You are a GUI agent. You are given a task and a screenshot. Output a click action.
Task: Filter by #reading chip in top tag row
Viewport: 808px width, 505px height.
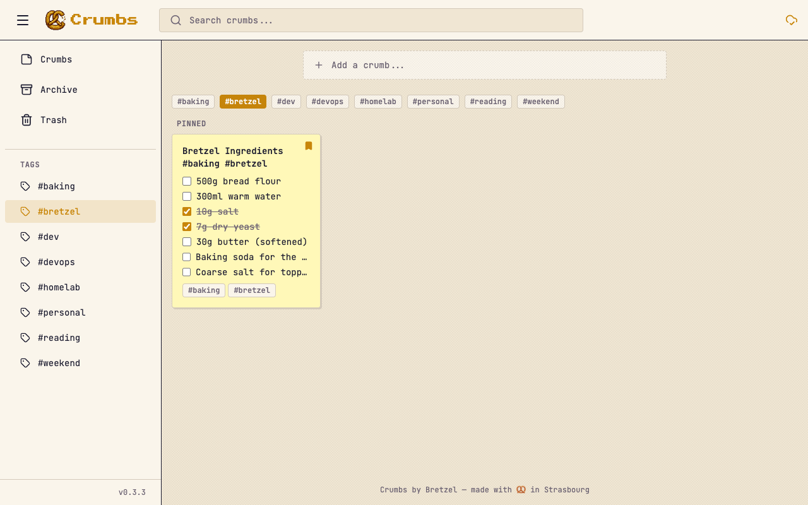coord(488,102)
